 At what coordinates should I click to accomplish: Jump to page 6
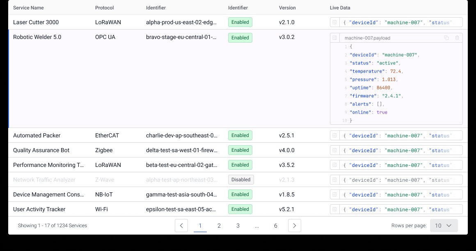(276, 226)
